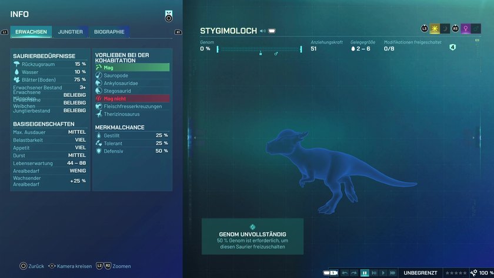Click the Stegosaurid cohabitation icon

coord(99,91)
